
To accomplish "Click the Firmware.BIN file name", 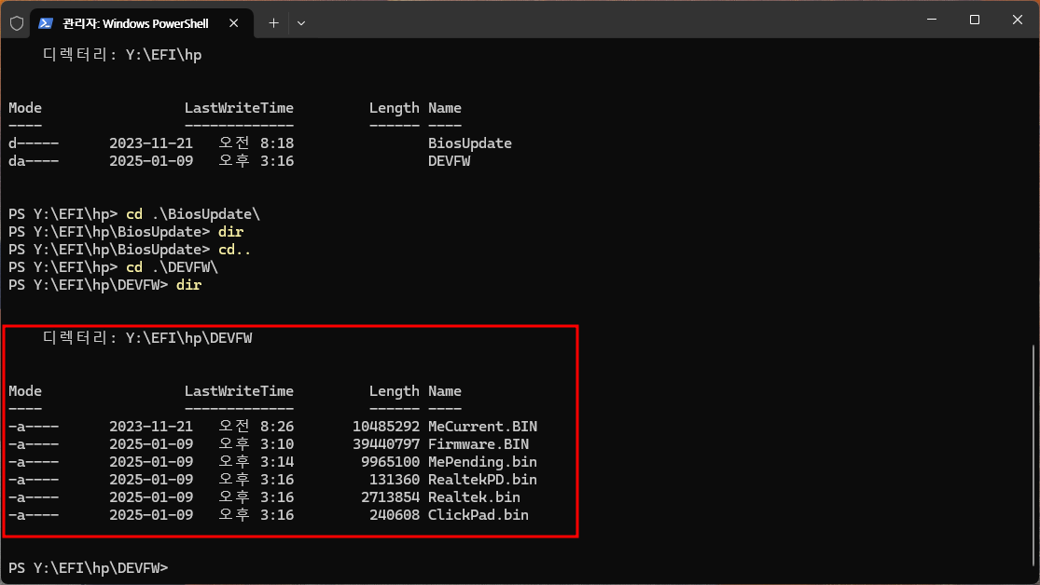I will click(478, 444).
